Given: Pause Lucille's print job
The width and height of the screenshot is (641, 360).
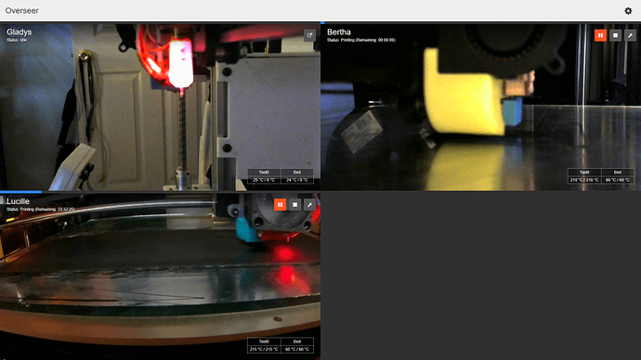Looking at the screenshot, I should click(280, 204).
